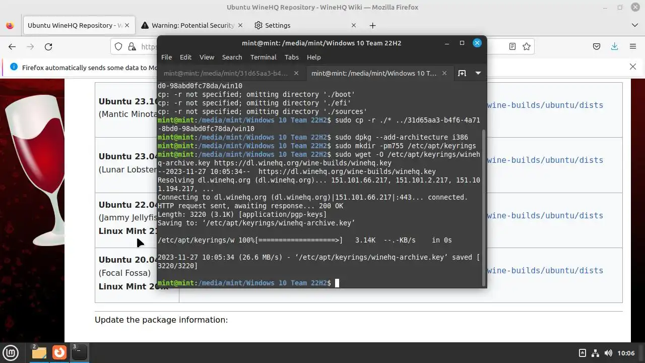The width and height of the screenshot is (645, 363).
Task: Open the terminal View menu
Action: (207, 57)
